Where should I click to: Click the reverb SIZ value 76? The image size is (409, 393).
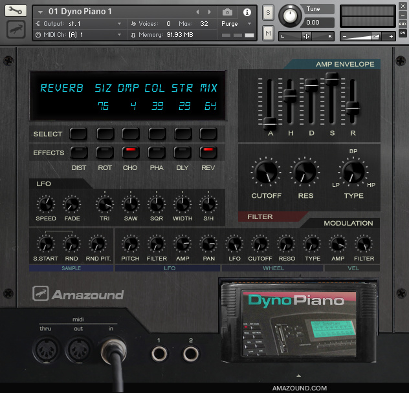click(103, 106)
